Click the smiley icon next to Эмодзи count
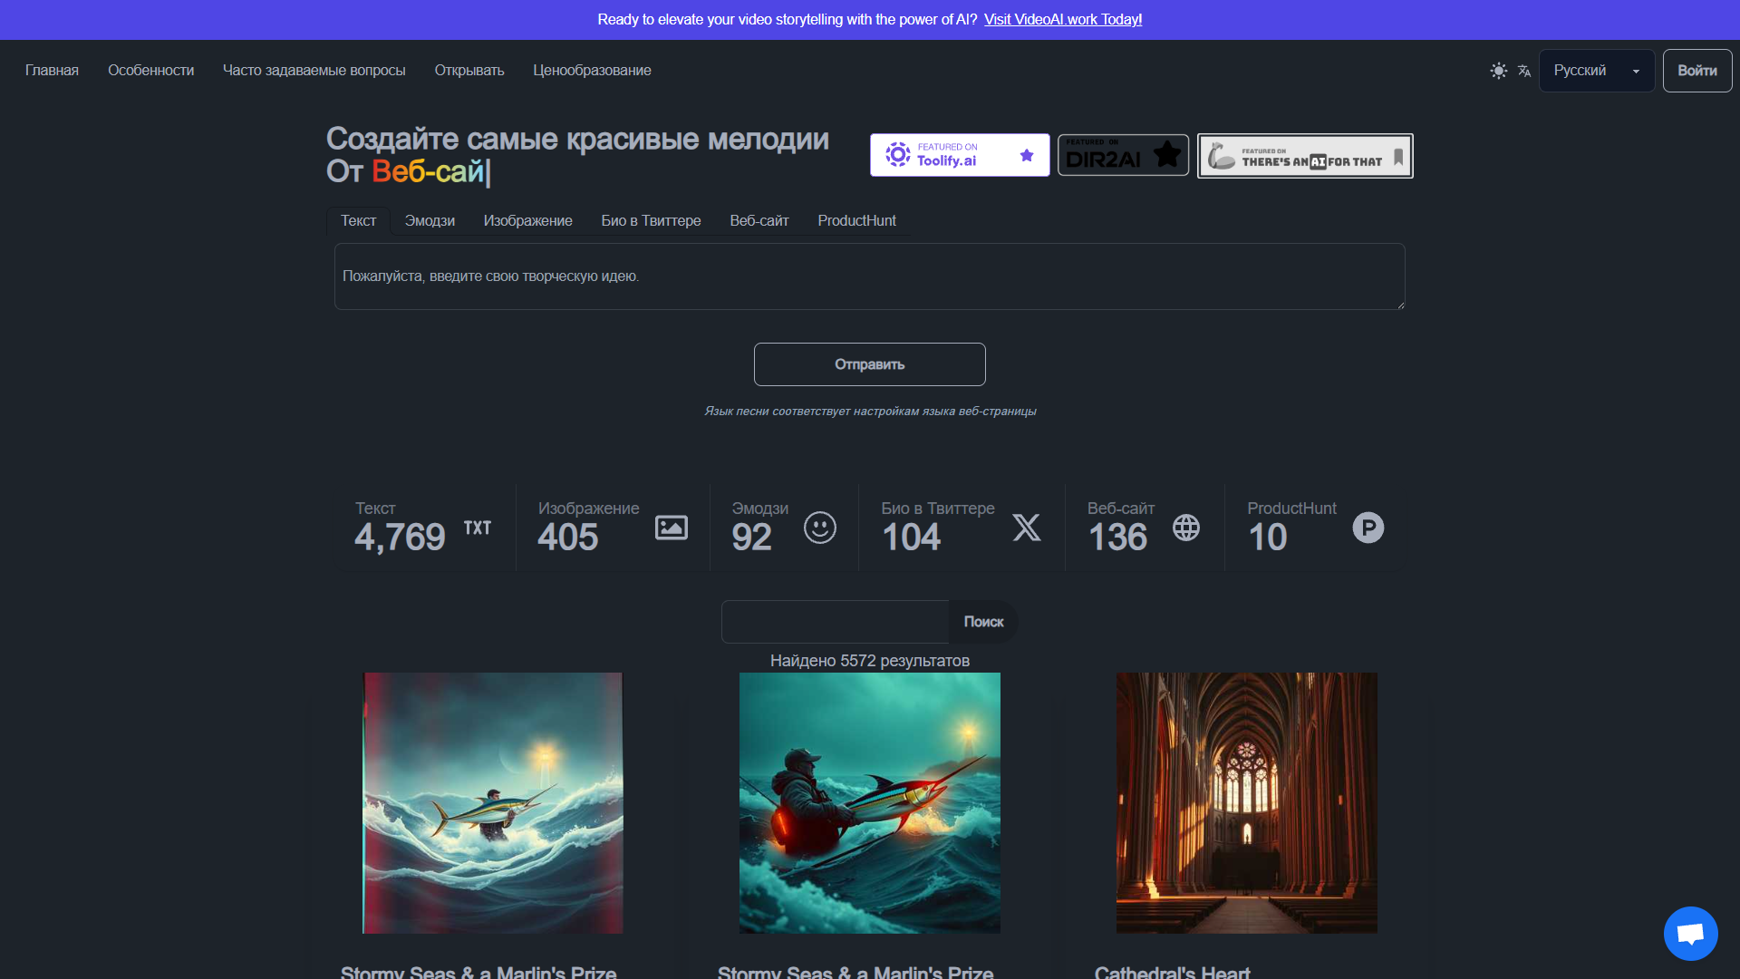 pyautogui.click(x=820, y=528)
